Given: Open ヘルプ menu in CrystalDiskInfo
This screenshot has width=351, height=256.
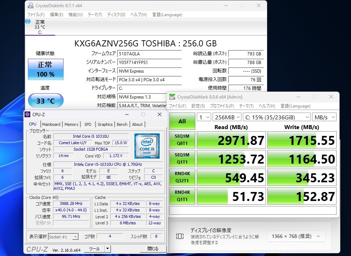Looking at the screenshot, I should pyautogui.click(x=139, y=15).
